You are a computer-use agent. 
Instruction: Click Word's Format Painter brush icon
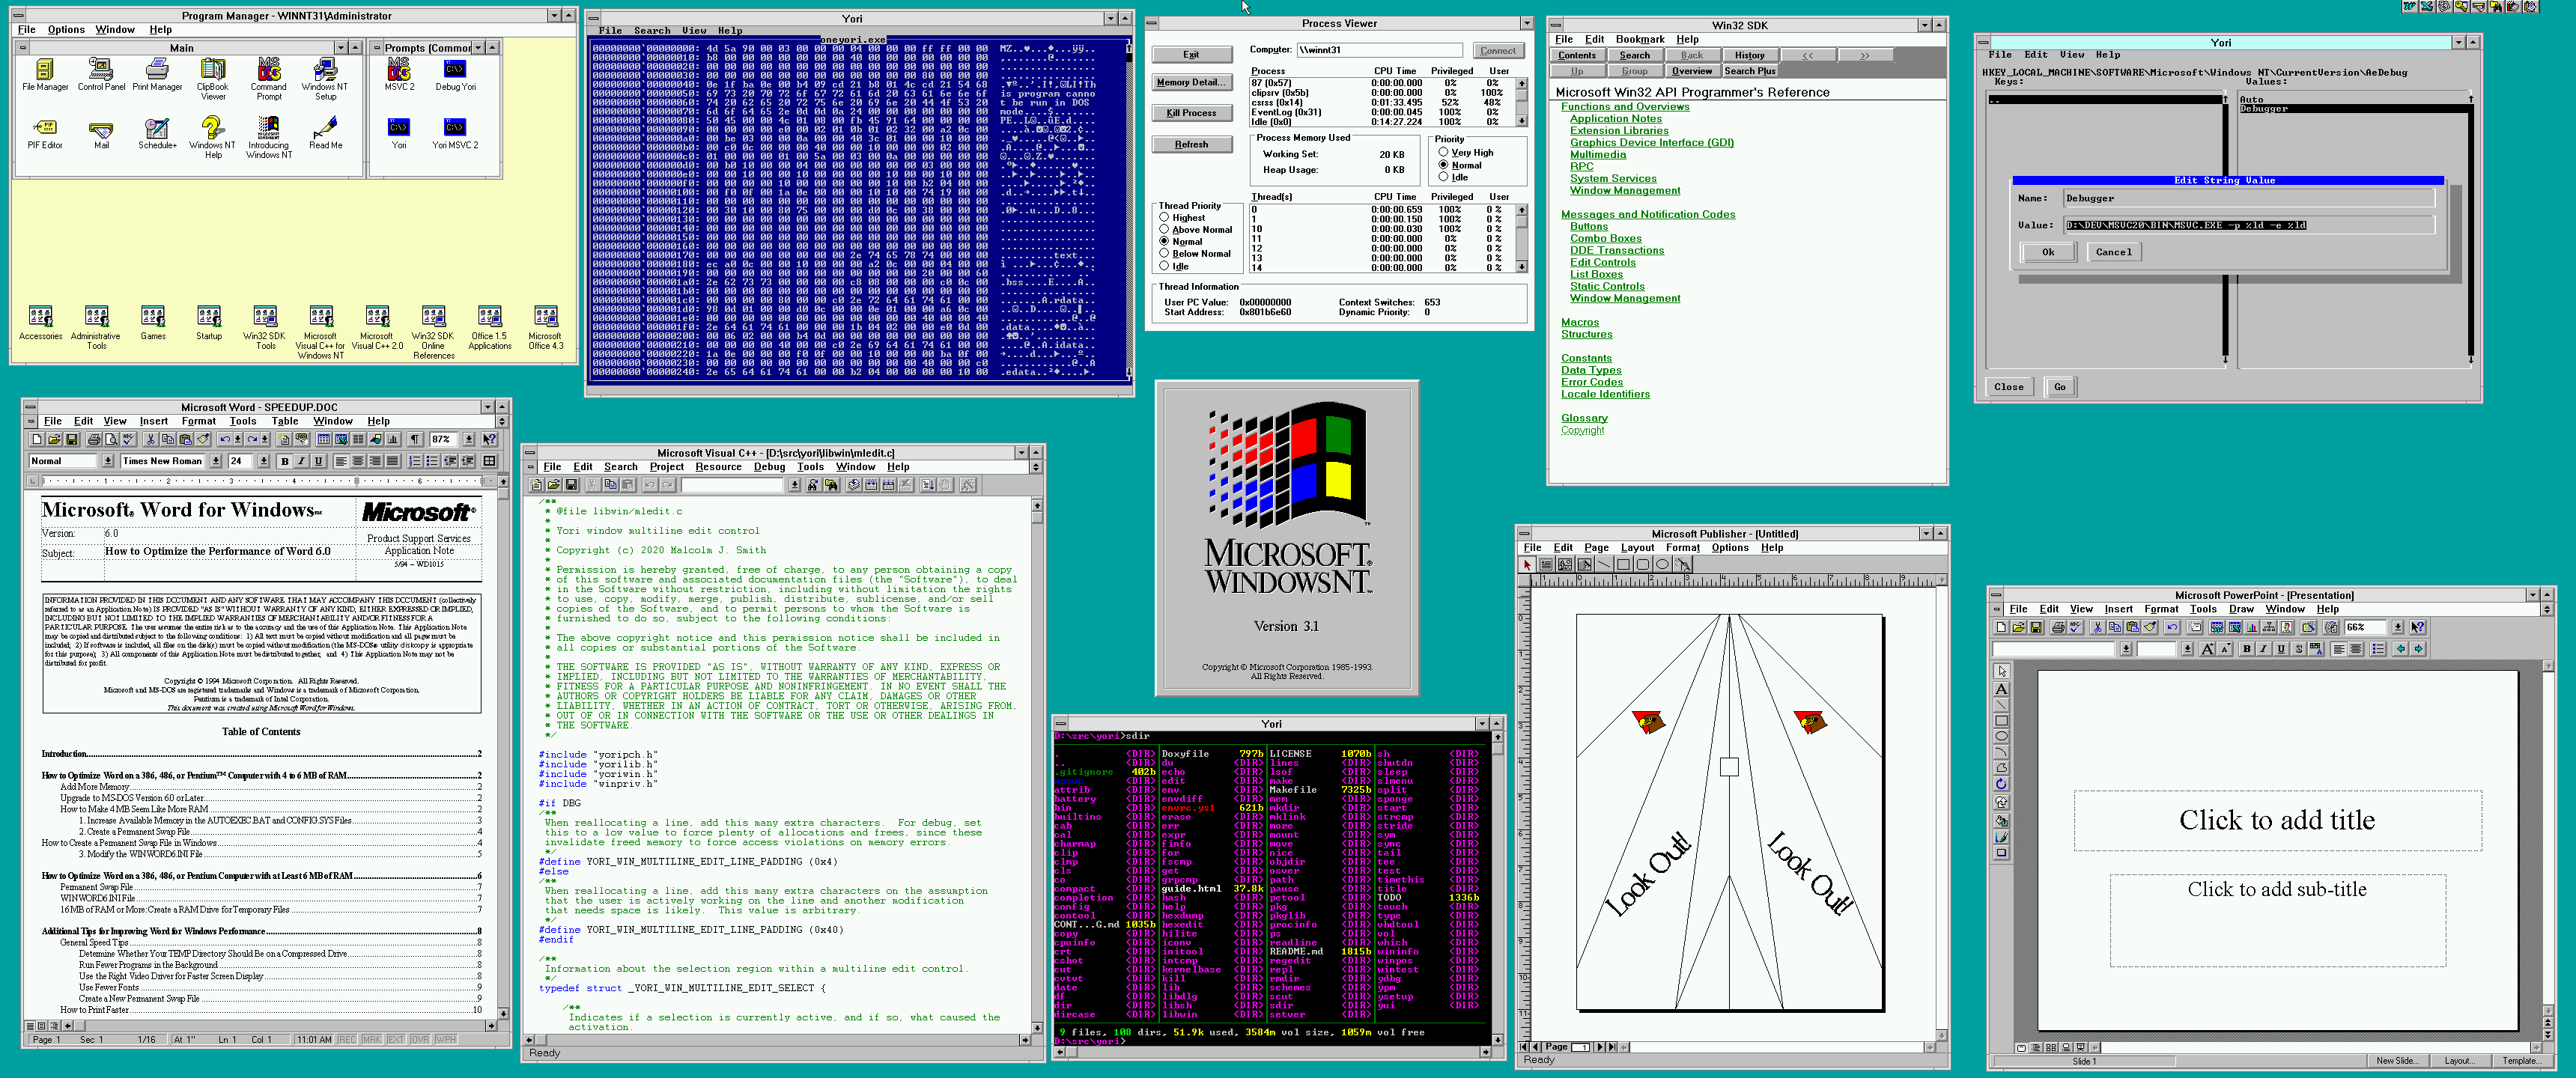pos(203,439)
